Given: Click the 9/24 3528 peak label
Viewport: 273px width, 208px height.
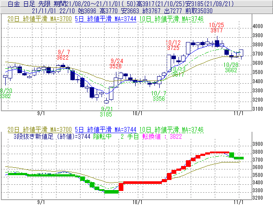Looking at the screenshot, I should pos(116,63).
